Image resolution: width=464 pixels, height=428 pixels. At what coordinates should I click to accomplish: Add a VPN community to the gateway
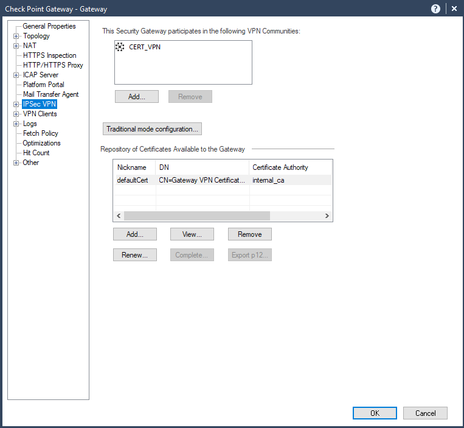pyautogui.click(x=136, y=97)
